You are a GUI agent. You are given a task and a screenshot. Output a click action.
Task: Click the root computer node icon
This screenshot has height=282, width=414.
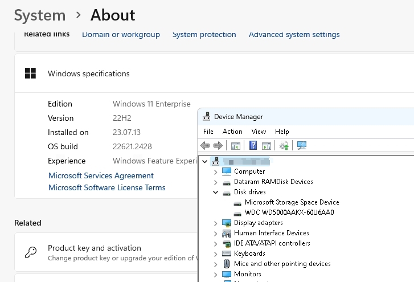[x=216, y=161]
